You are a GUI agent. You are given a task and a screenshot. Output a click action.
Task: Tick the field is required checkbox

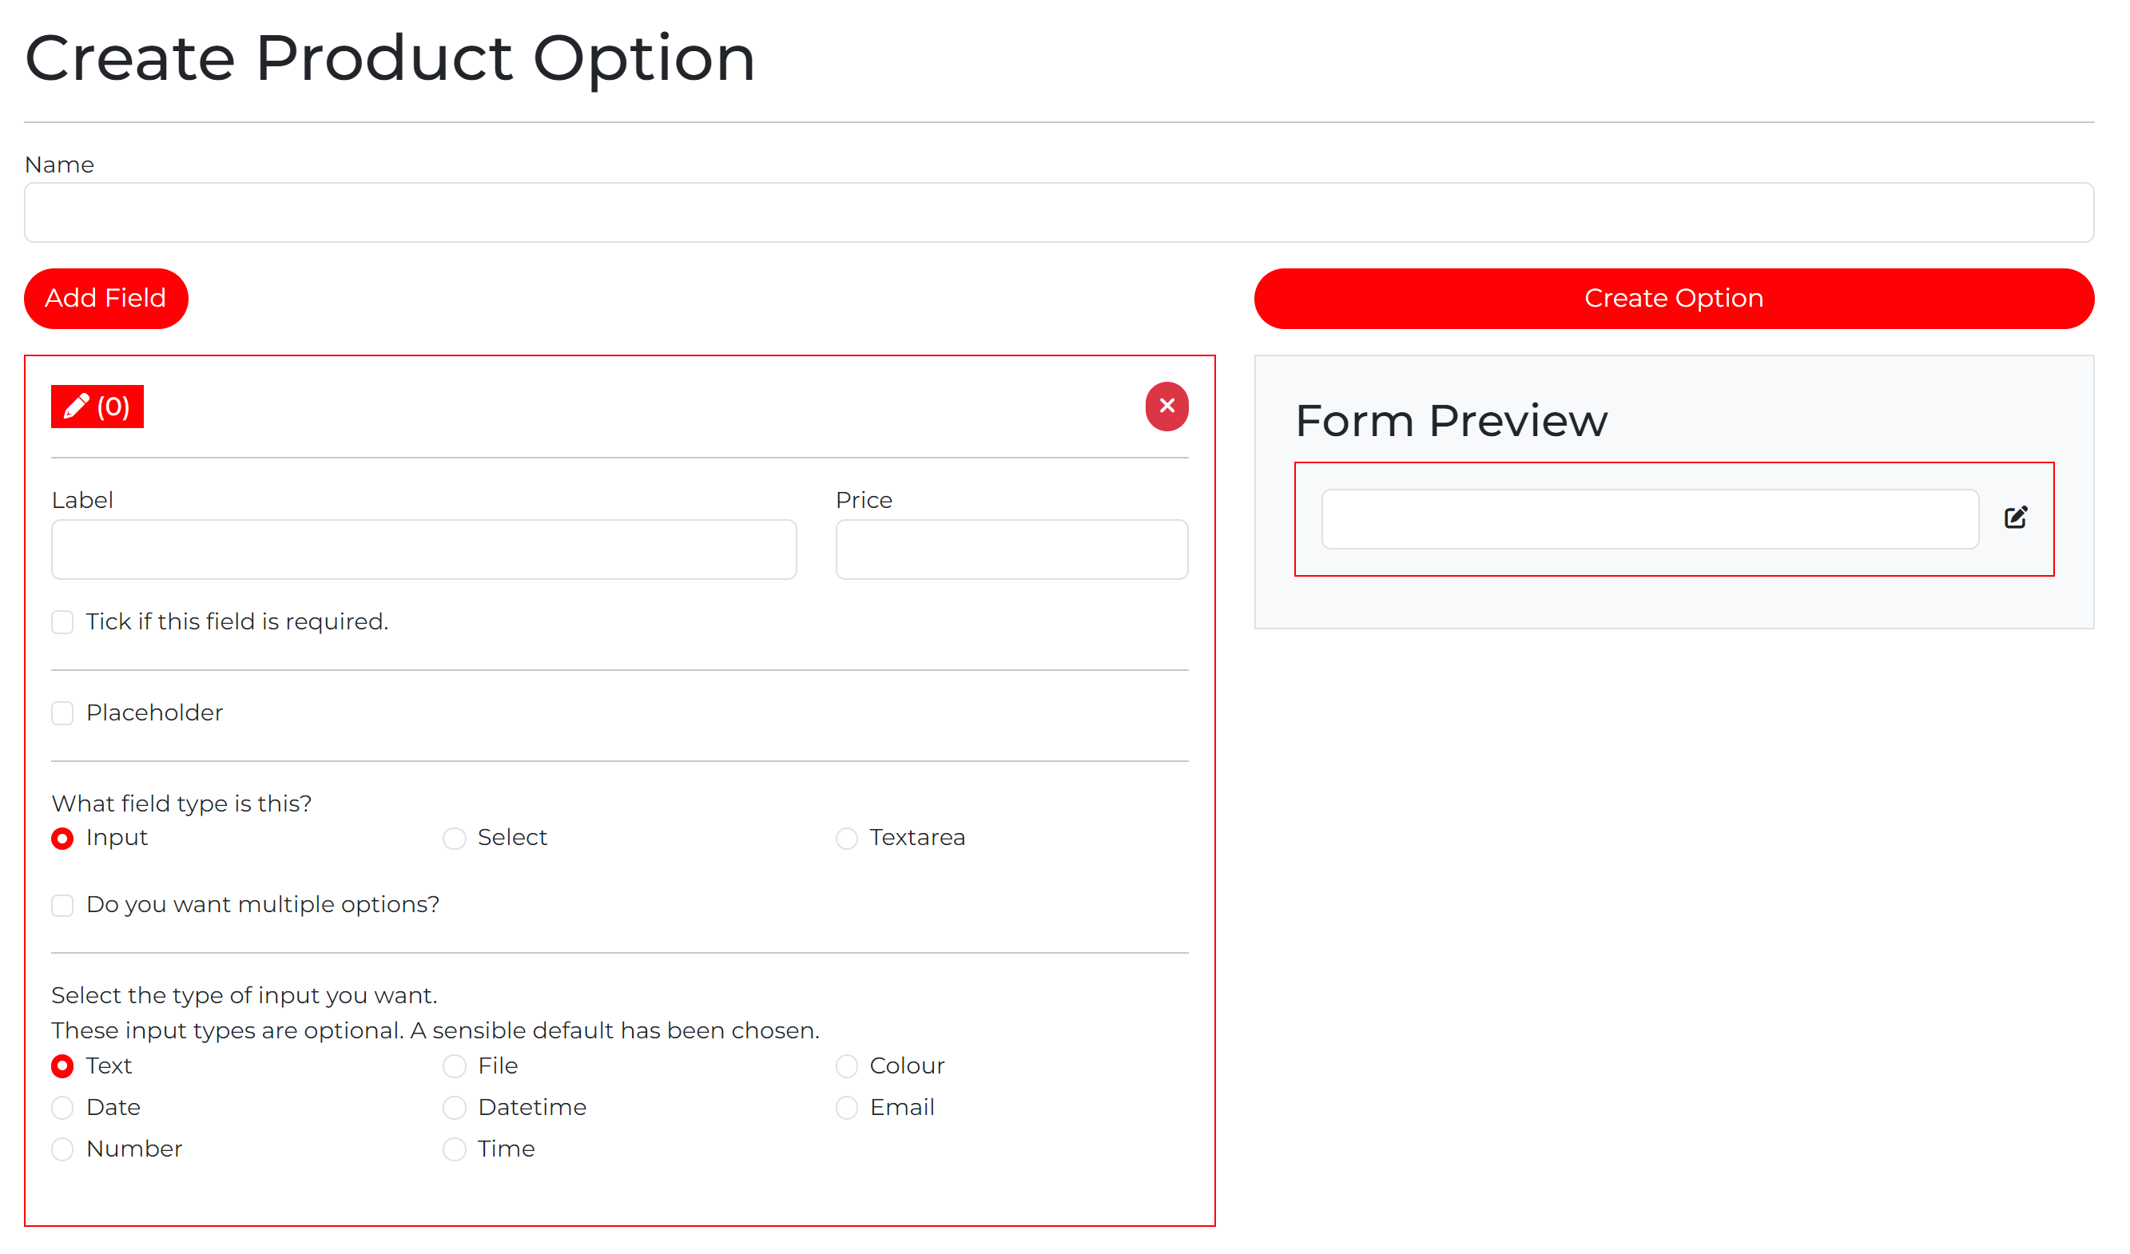click(62, 622)
